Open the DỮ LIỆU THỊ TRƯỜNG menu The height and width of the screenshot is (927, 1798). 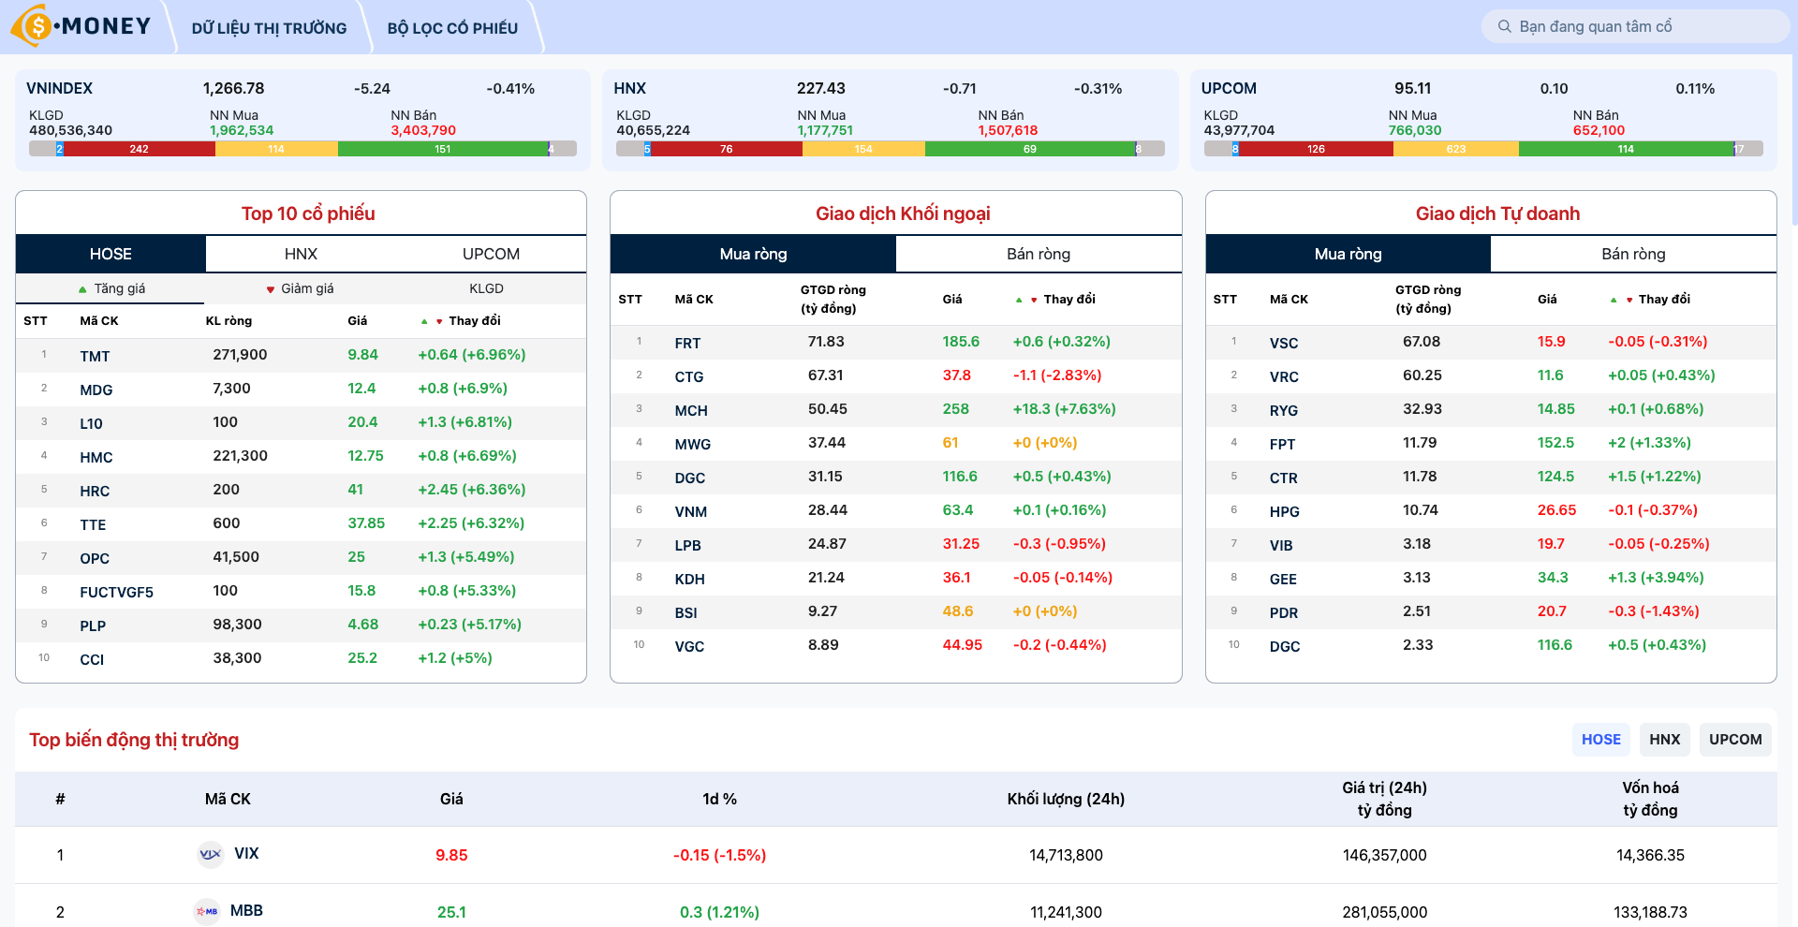pos(269,27)
